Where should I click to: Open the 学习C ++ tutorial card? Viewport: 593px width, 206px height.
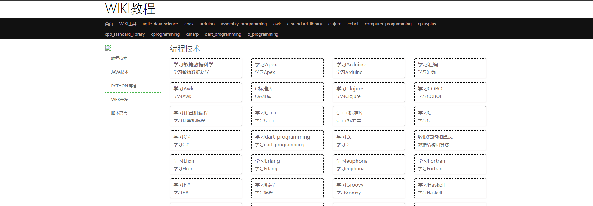(287, 116)
